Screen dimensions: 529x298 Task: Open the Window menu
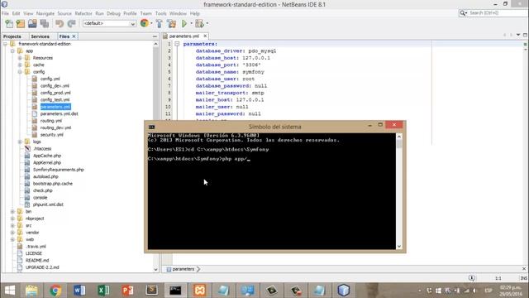coord(178,13)
